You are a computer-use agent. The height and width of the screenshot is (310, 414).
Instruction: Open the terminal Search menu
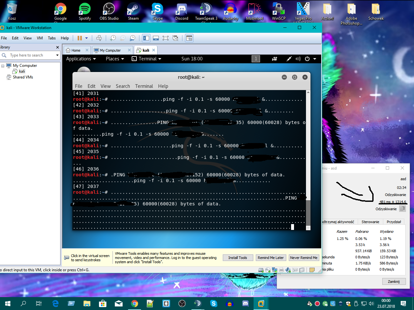click(x=123, y=86)
